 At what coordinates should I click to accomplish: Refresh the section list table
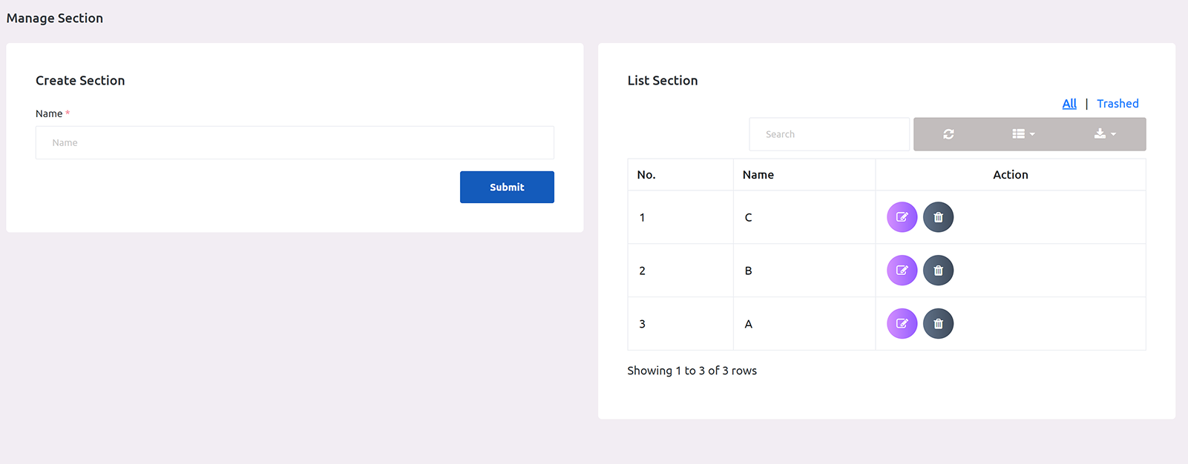pyautogui.click(x=948, y=134)
